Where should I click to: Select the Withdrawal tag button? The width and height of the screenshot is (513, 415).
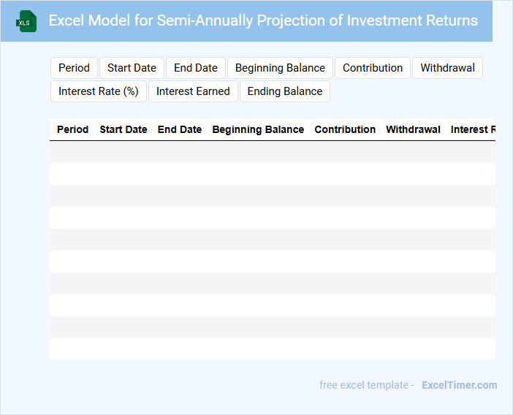(447, 68)
